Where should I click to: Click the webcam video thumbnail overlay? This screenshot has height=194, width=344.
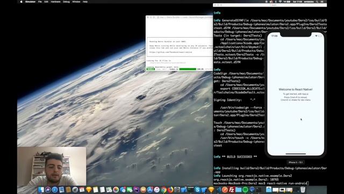coord(52,167)
